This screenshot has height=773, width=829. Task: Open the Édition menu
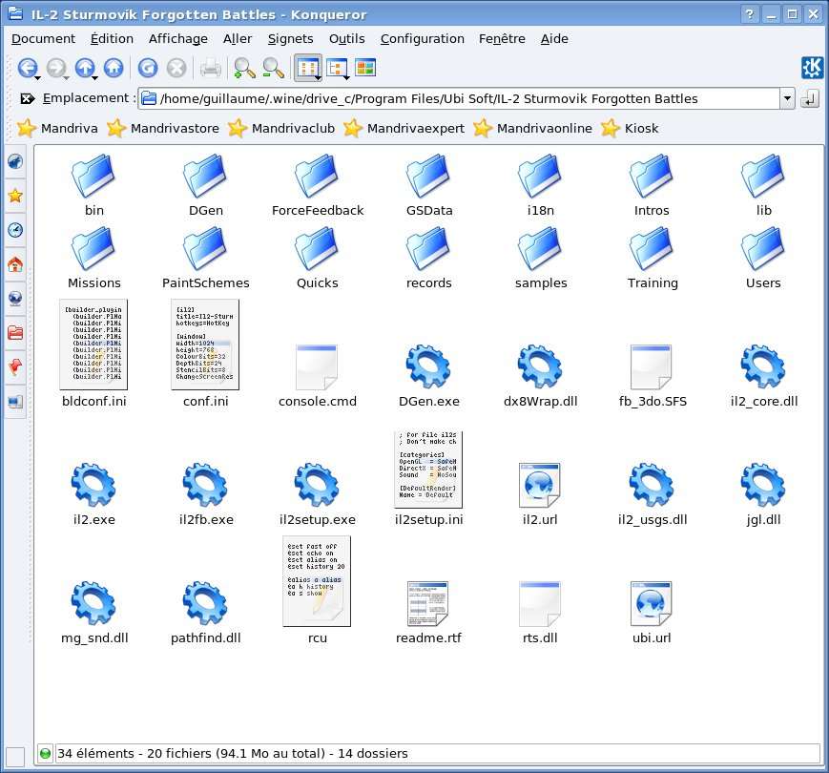click(112, 38)
